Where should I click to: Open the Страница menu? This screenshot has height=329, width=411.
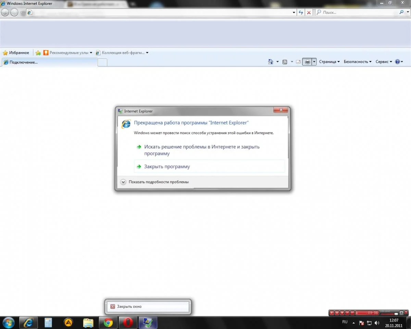(329, 62)
